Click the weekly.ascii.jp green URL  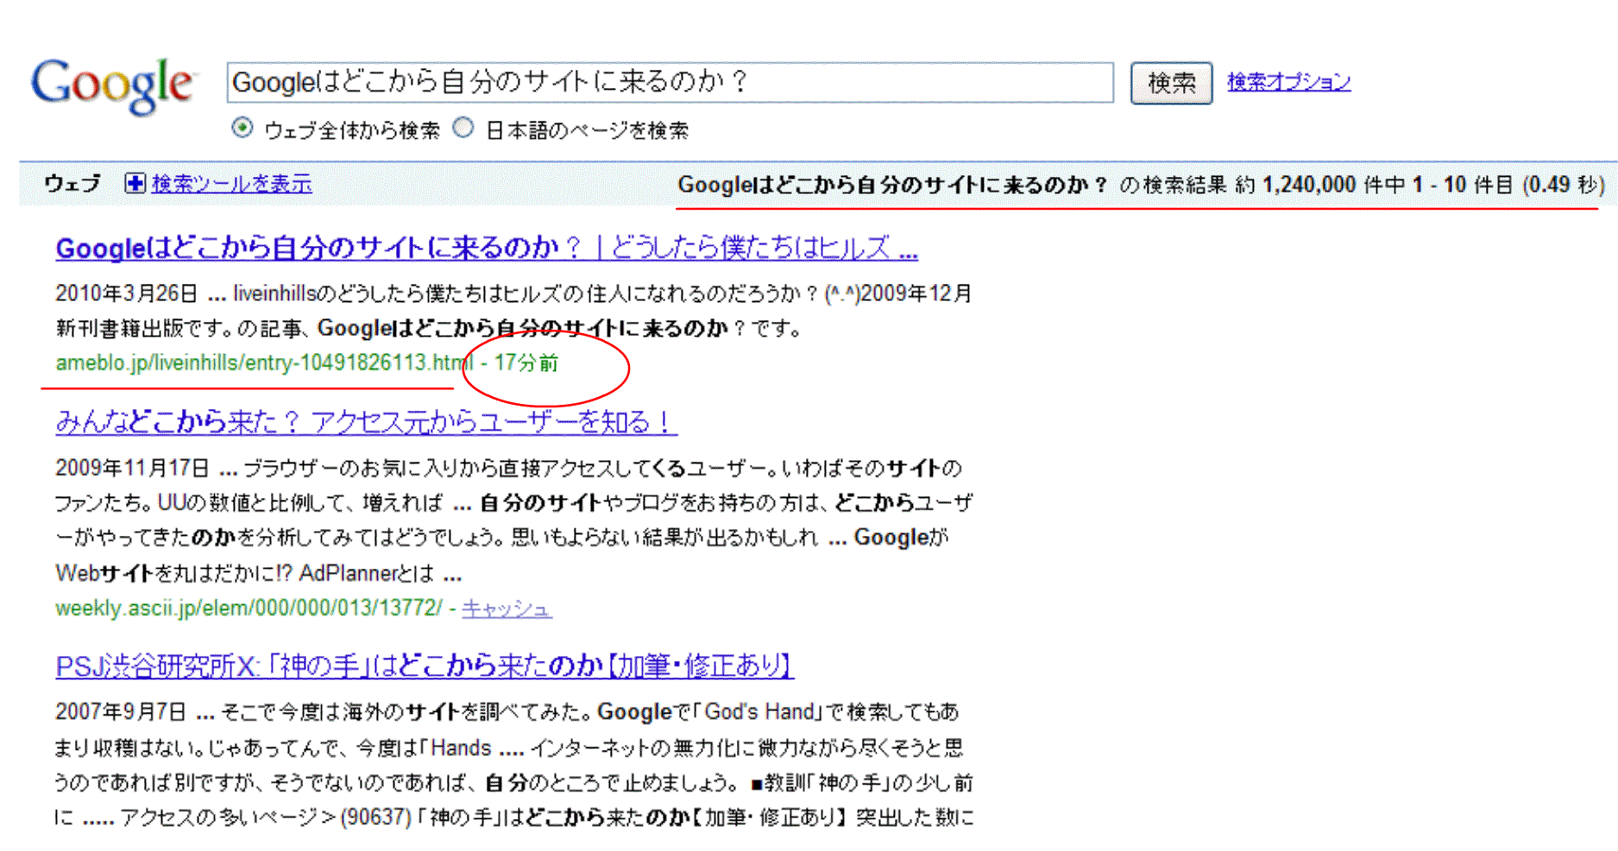click(249, 608)
